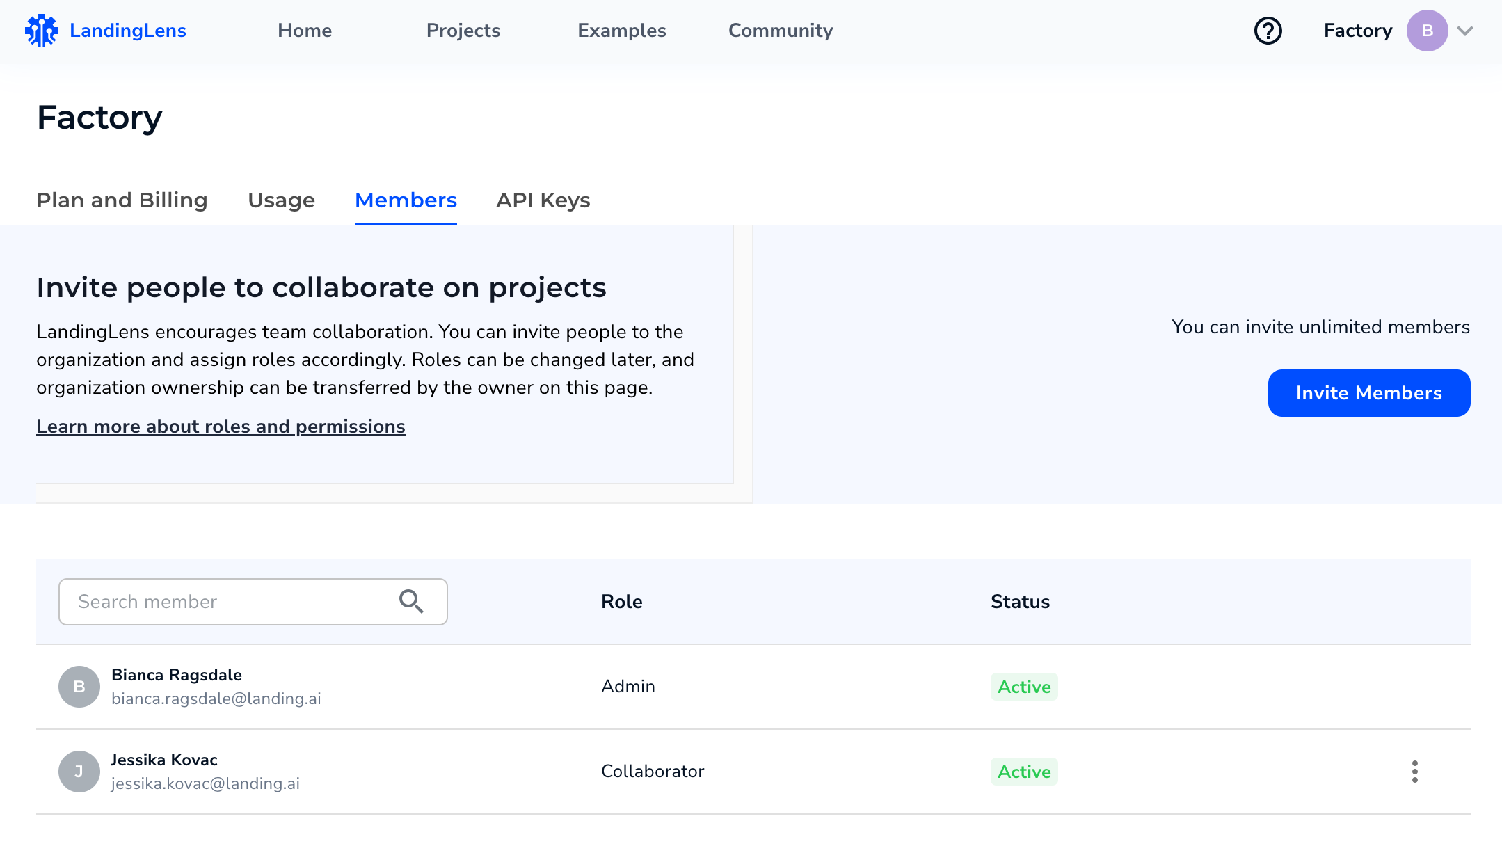Screen dimensions: 1502x853
Task: Go to Home in navigation bar
Action: coord(304,31)
